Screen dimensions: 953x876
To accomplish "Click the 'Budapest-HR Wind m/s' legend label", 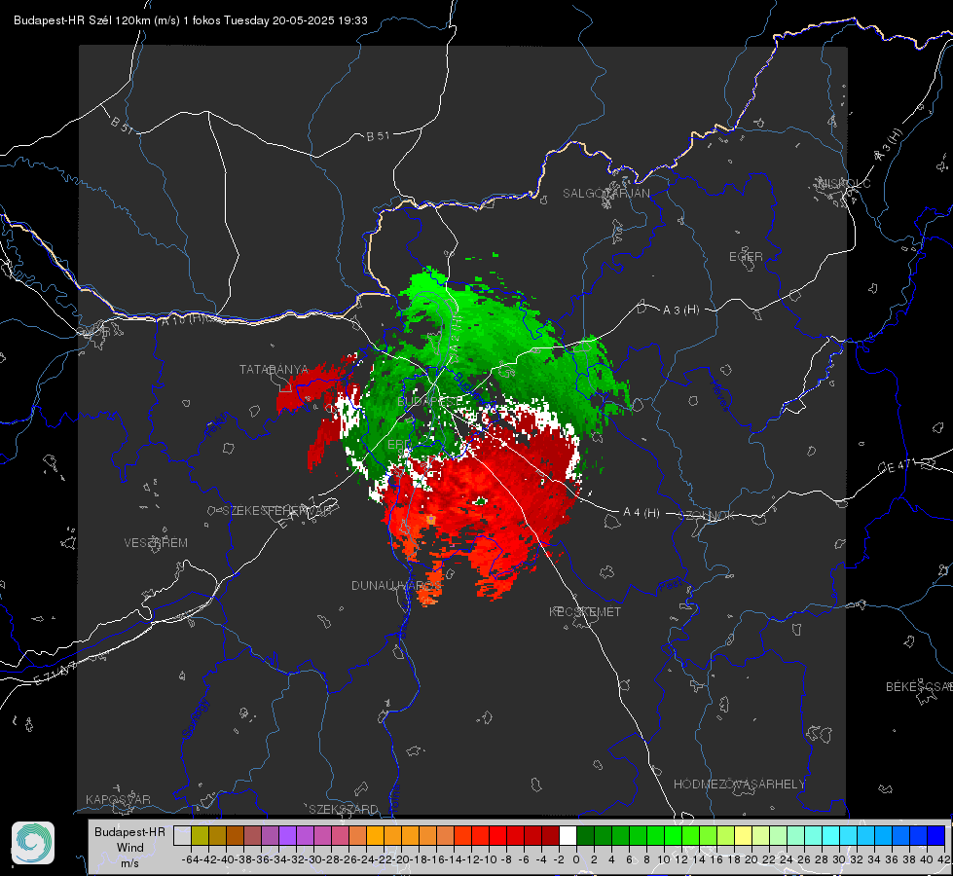I will (x=129, y=848).
